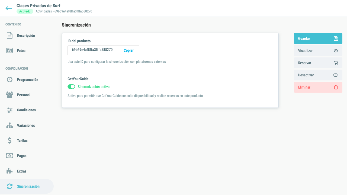Click the Desactivar toggle icon
The width and height of the screenshot is (347, 195).
point(336,75)
